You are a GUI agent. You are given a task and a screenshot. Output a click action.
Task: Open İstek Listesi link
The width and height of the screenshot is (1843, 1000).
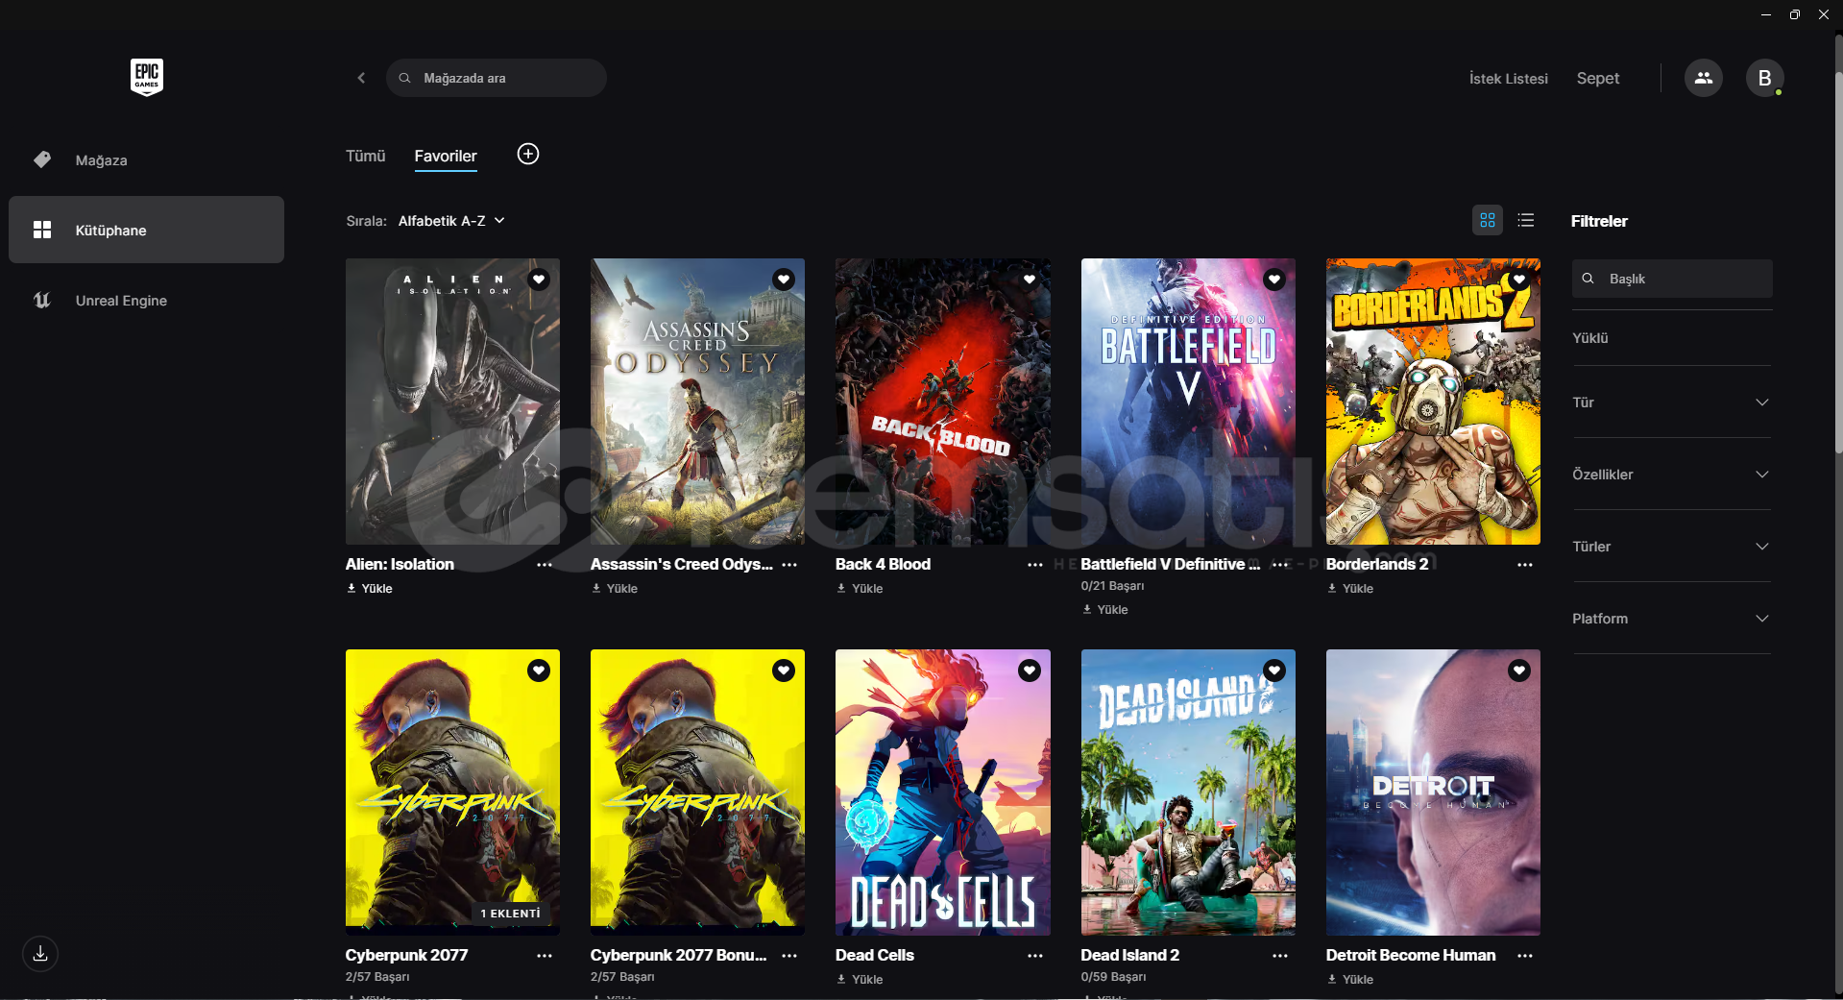(x=1508, y=79)
